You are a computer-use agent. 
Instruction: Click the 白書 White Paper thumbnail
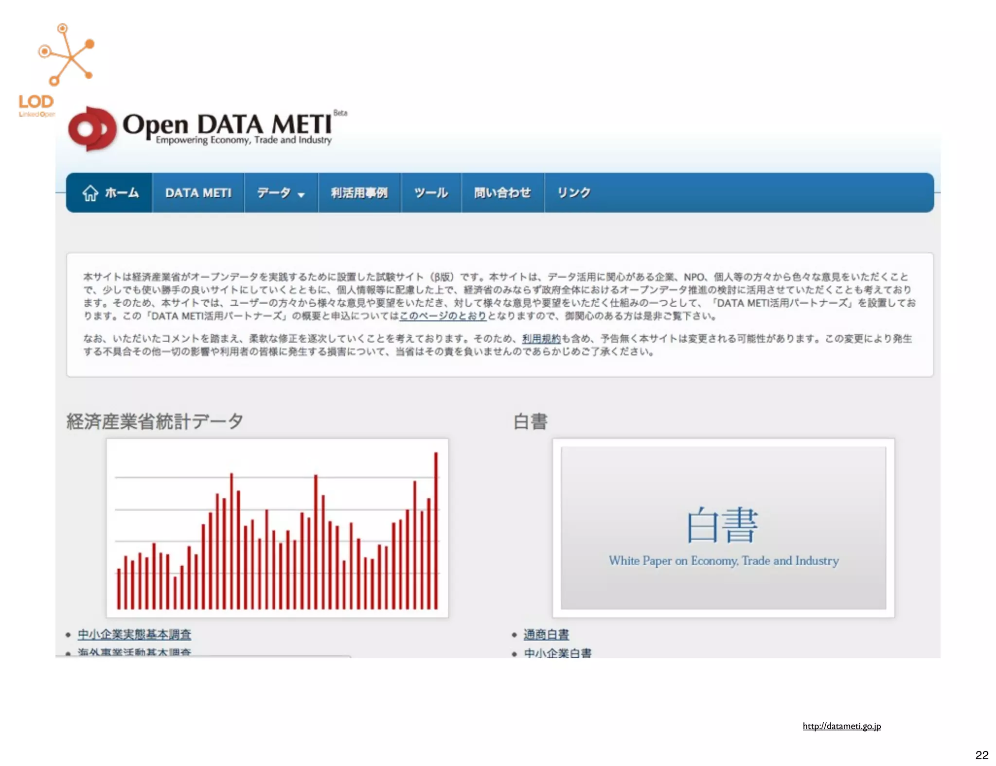[723, 528]
